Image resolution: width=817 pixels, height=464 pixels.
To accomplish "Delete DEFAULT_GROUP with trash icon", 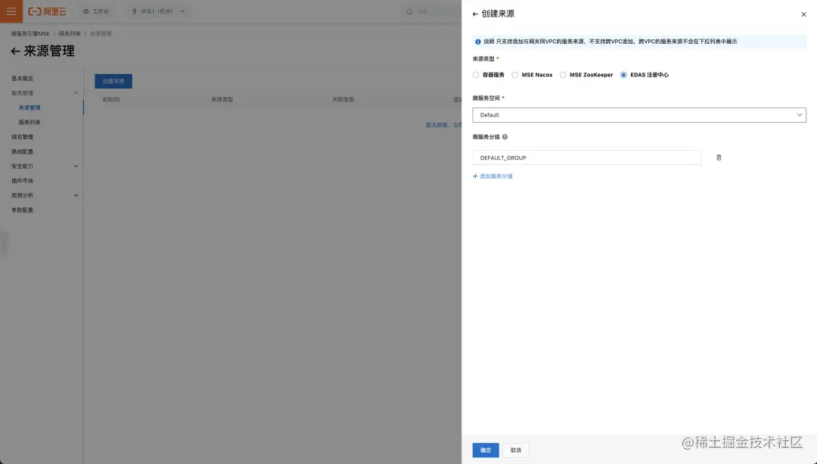I will click(x=719, y=157).
